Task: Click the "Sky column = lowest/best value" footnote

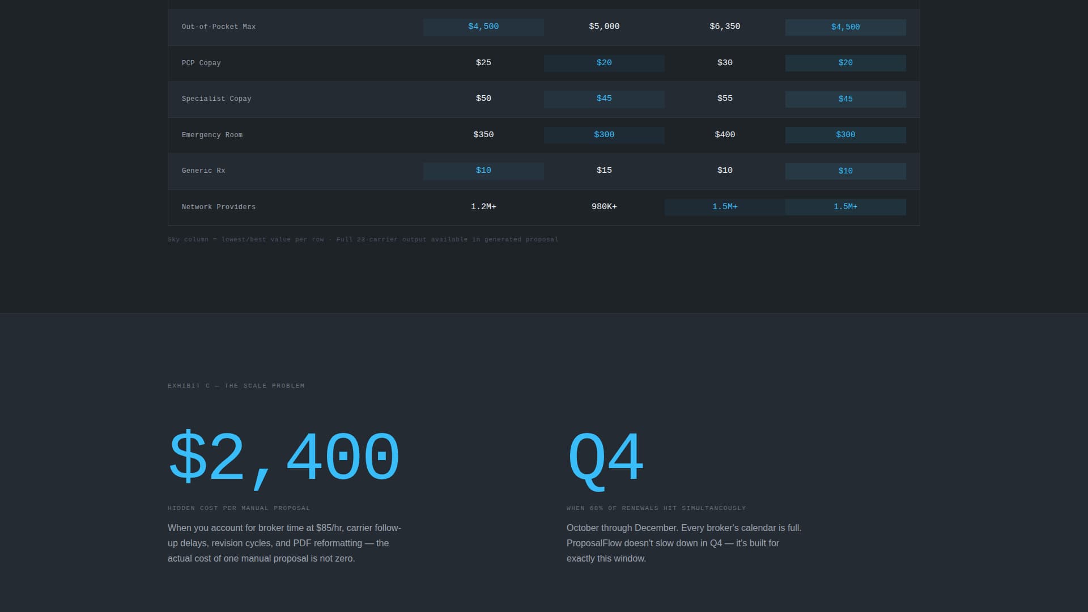Action: tap(363, 240)
